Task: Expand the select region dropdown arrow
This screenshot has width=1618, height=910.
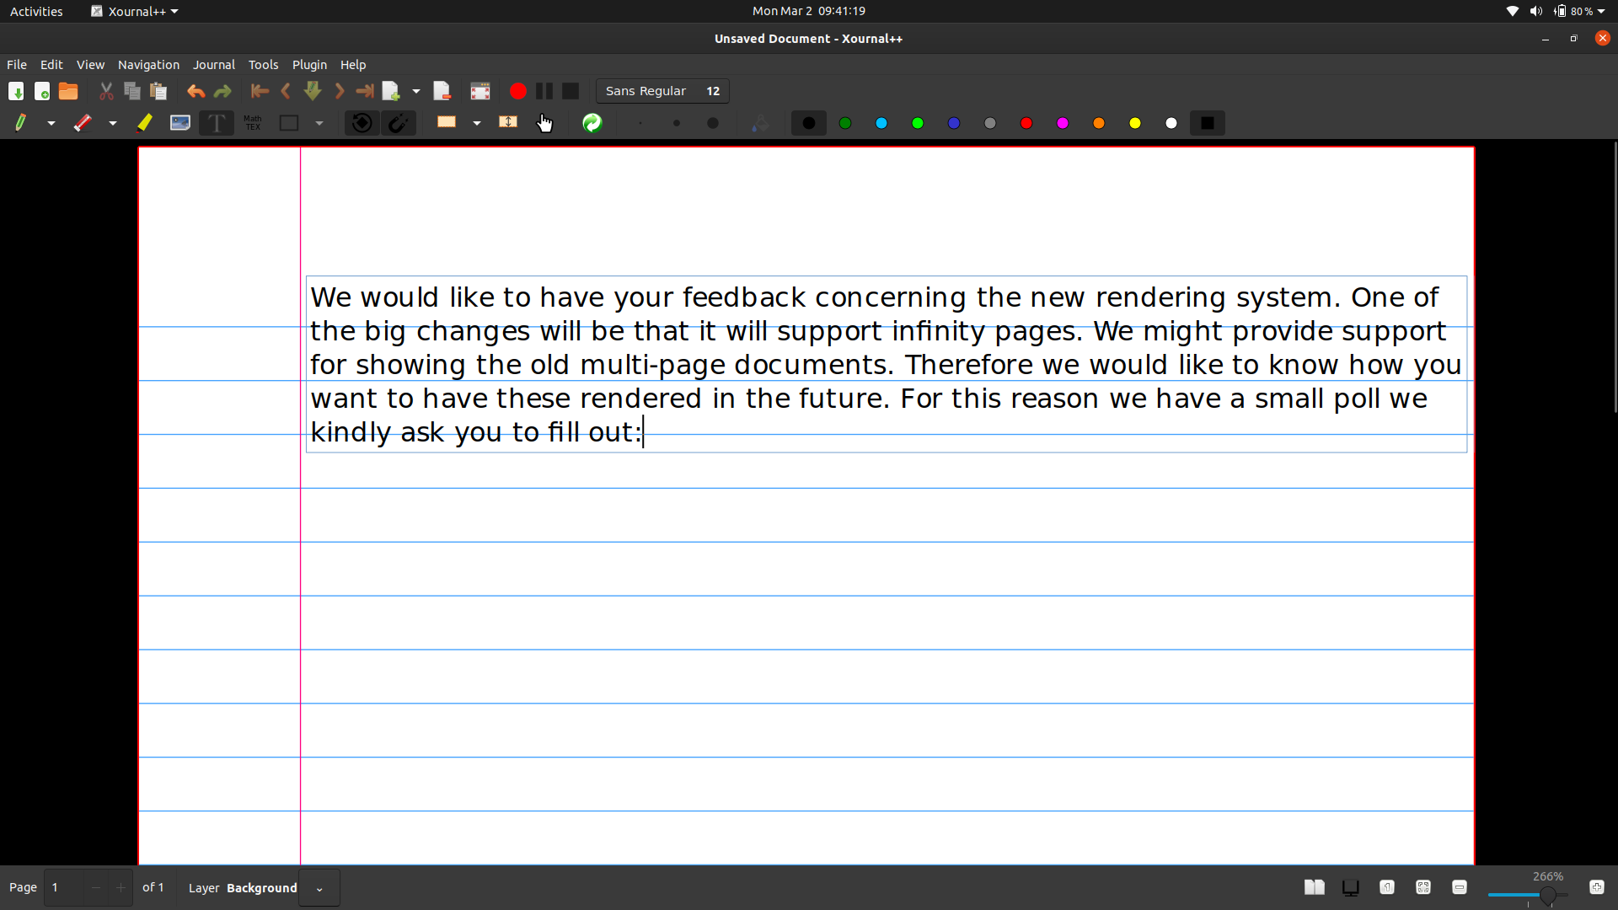Action: pos(477,123)
